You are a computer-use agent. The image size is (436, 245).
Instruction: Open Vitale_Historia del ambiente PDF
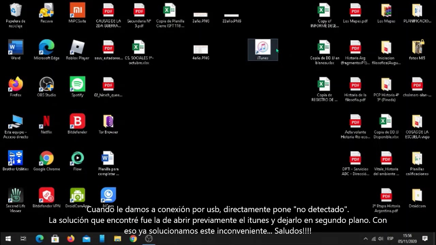386,163
